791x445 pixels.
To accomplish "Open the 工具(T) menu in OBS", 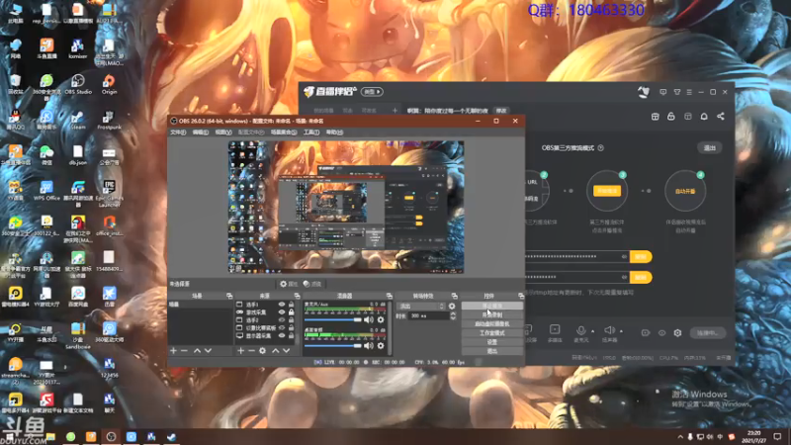I will pos(311,133).
